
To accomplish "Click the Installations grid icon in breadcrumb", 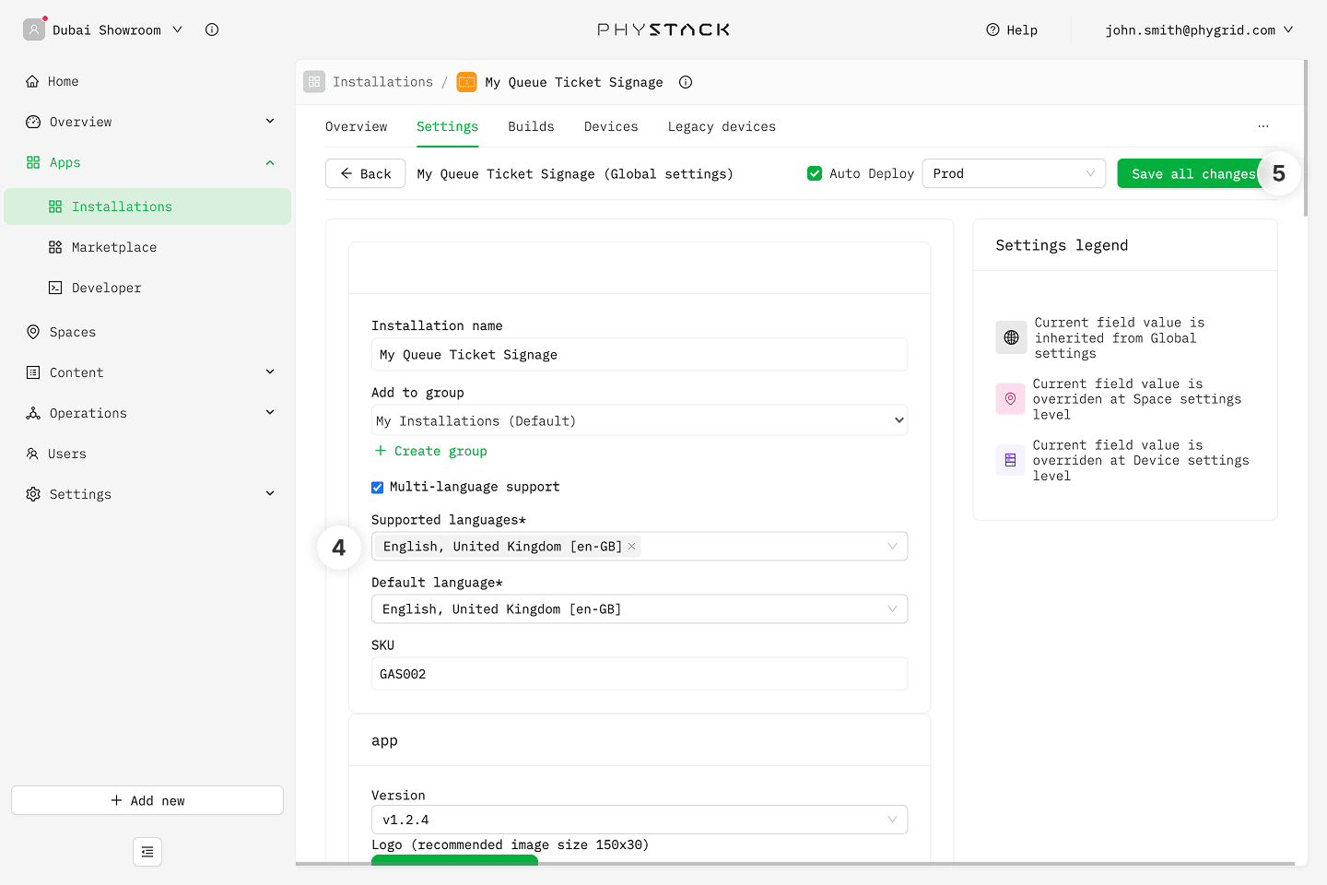I will [314, 82].
